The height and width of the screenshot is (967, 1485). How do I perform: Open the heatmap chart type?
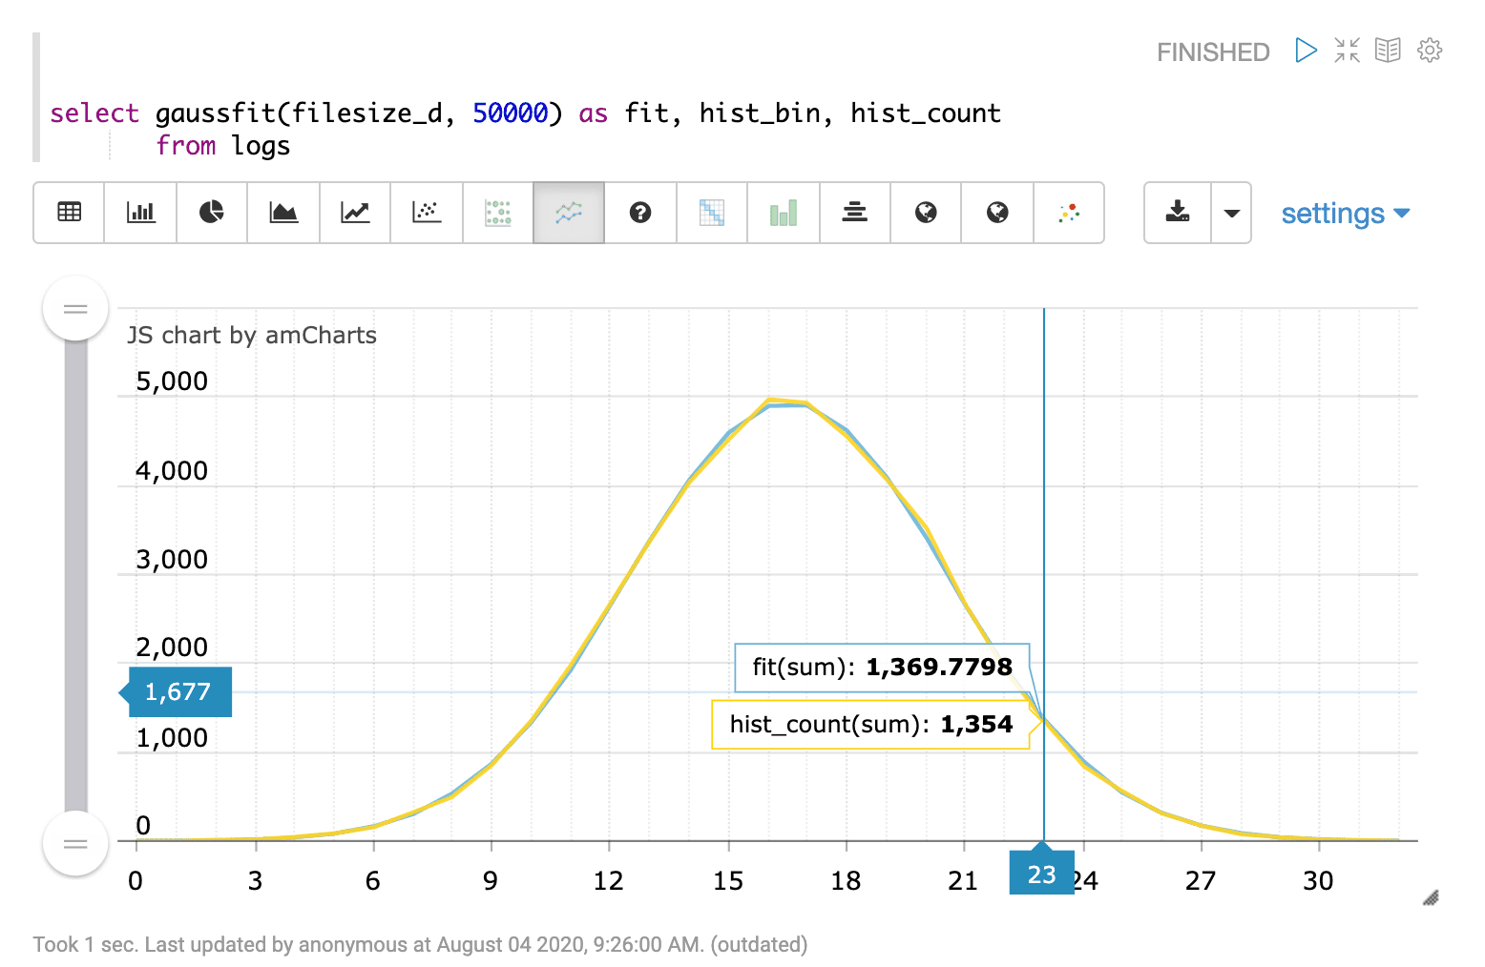pyautogui.click(x=711, y=213)
